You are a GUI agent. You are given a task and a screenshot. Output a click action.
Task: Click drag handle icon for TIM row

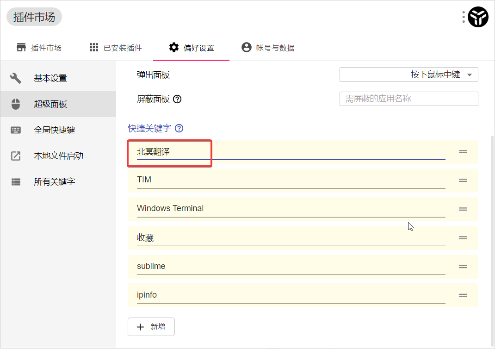click(x=463, y=181)
